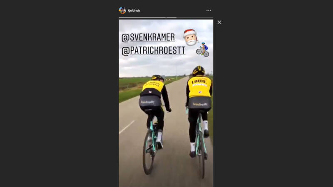Click the brandloyalty text on right rider's shorts
333x187 pixels.
pyautogui.click(x=200, y=104)
